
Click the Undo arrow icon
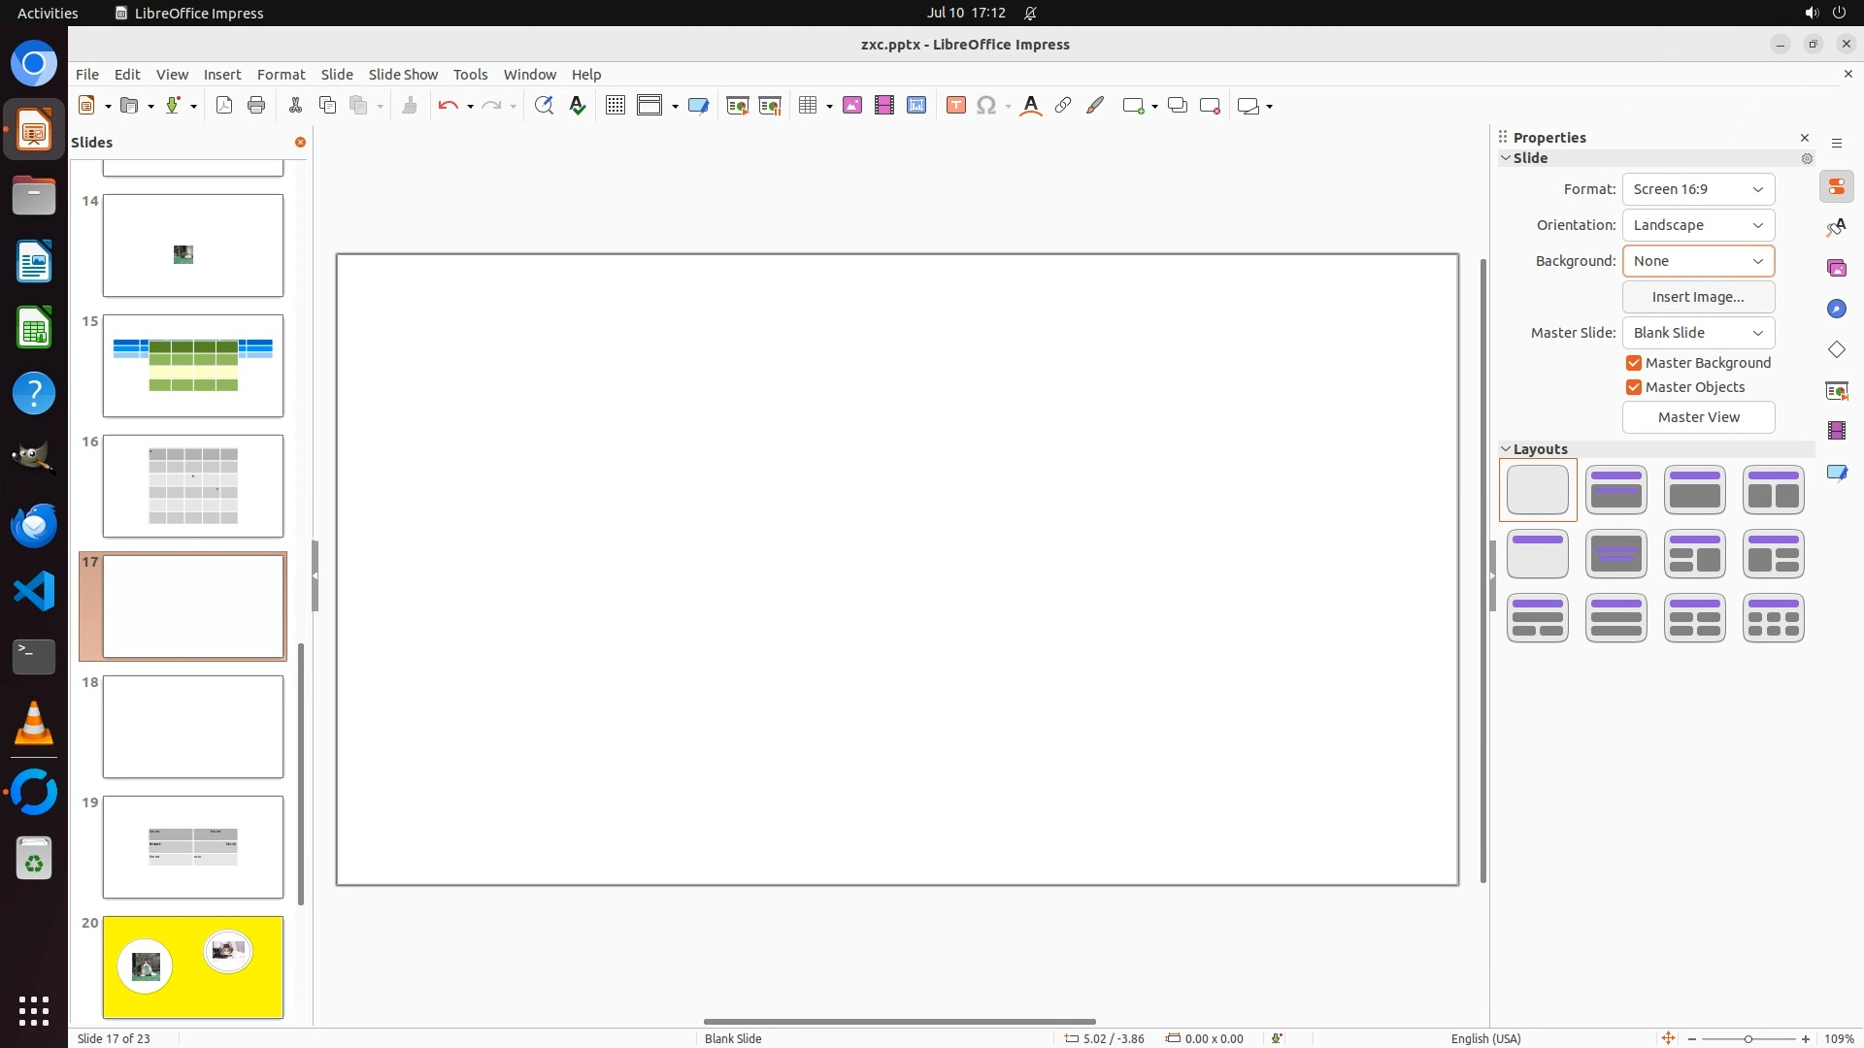448,106
